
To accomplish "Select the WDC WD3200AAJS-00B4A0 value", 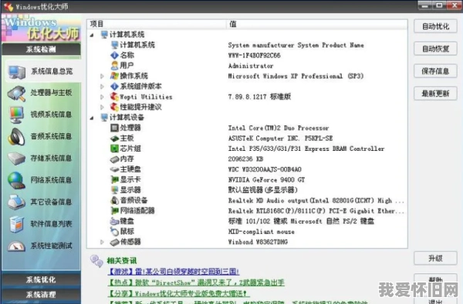I will click(265, 169).
